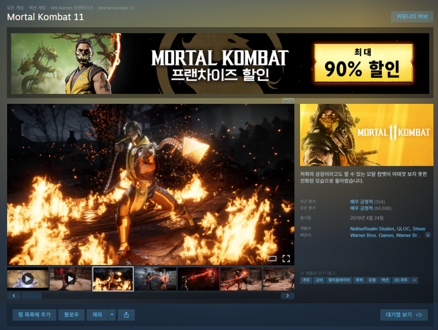The width and height of the screenshot is (438, 330).
Task: Select the 액션 tag
Action: click(385, 280)
